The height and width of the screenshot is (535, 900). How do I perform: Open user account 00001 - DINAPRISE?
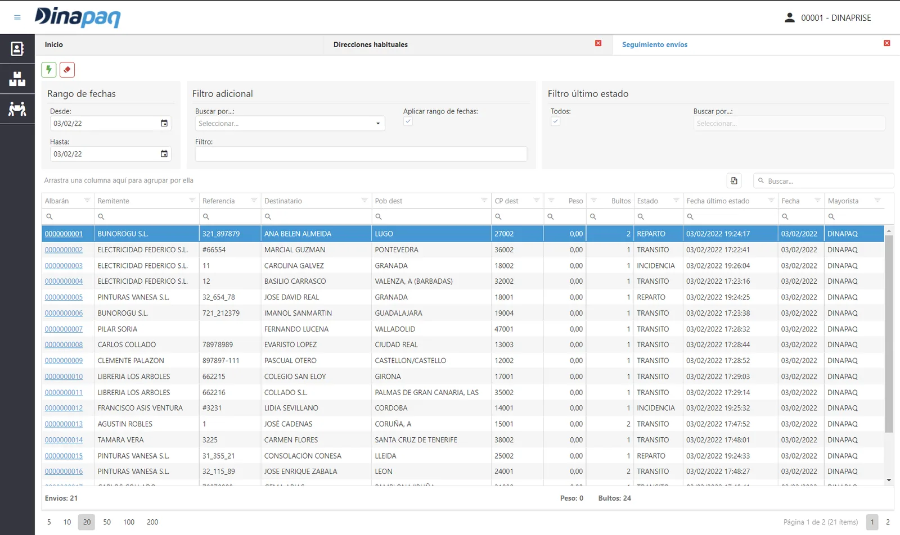click(827, 18)
